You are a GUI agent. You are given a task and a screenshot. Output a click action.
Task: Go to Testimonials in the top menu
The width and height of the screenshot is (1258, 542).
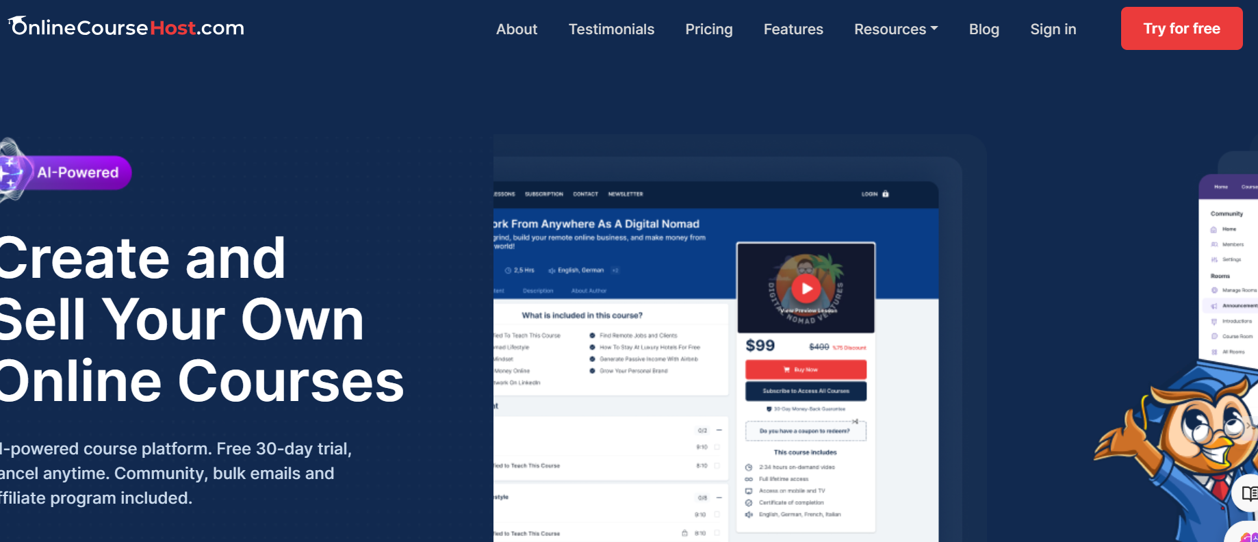(611, 29)
